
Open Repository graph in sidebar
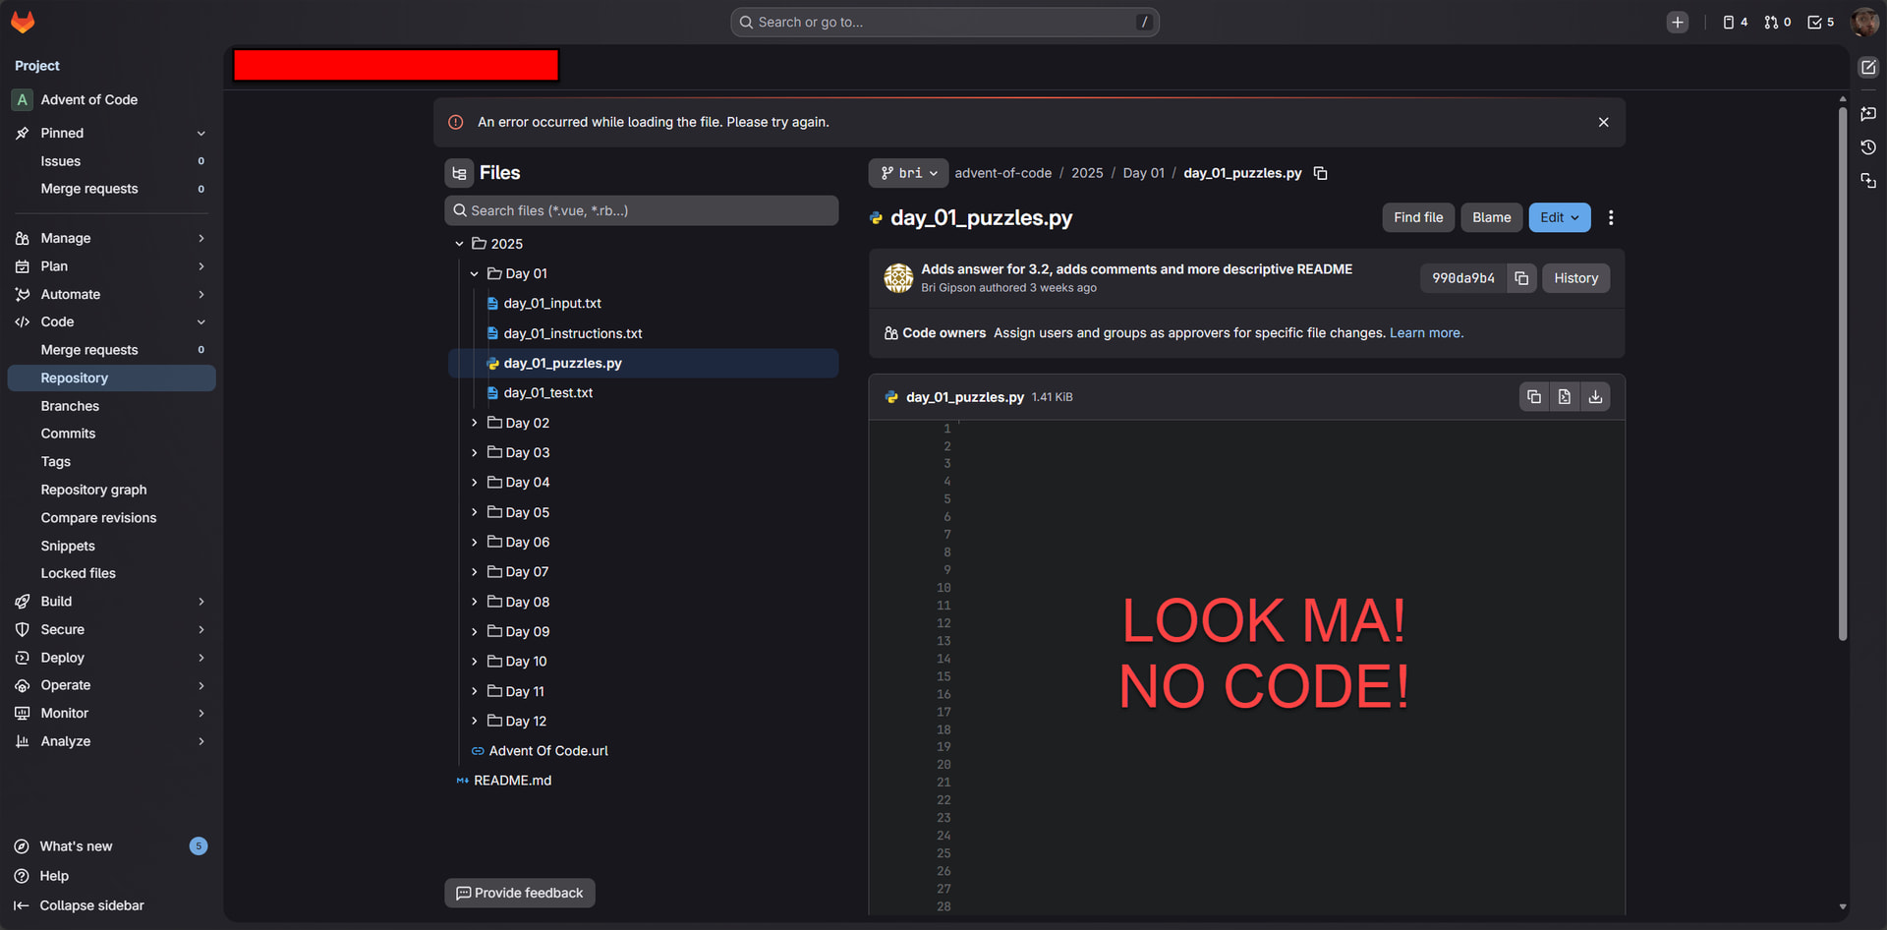(110, 490)
